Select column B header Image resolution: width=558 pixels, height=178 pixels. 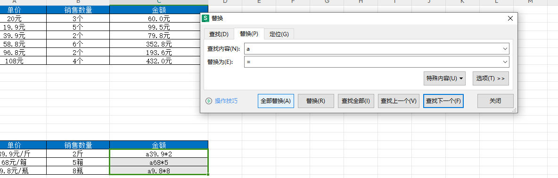click(78, 2)
